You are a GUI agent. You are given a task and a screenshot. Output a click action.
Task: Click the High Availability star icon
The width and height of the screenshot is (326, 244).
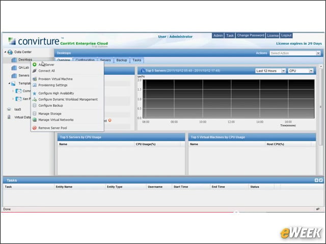35,94
